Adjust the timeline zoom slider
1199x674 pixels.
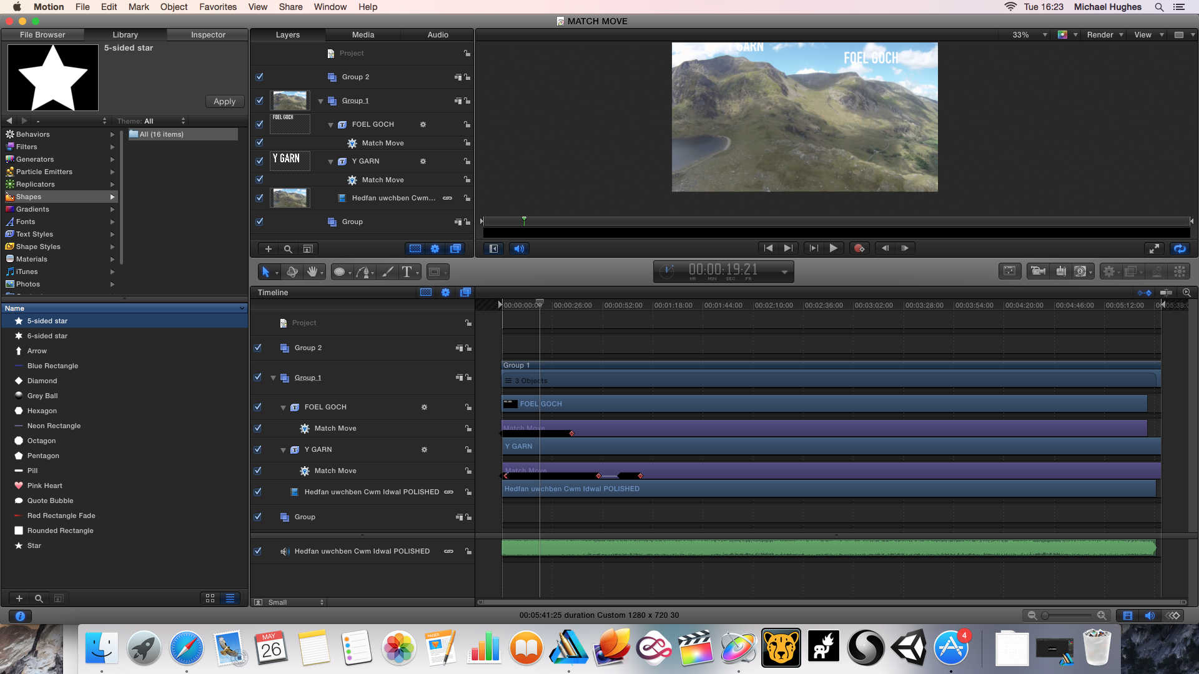pos(1045,615)
